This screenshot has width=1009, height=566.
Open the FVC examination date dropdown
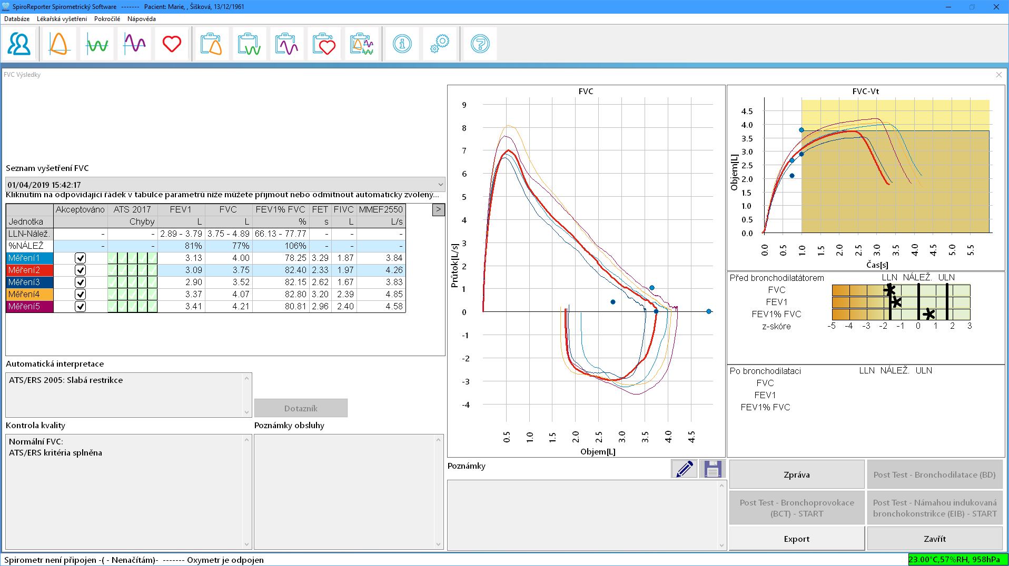click(x=440, y=185)
